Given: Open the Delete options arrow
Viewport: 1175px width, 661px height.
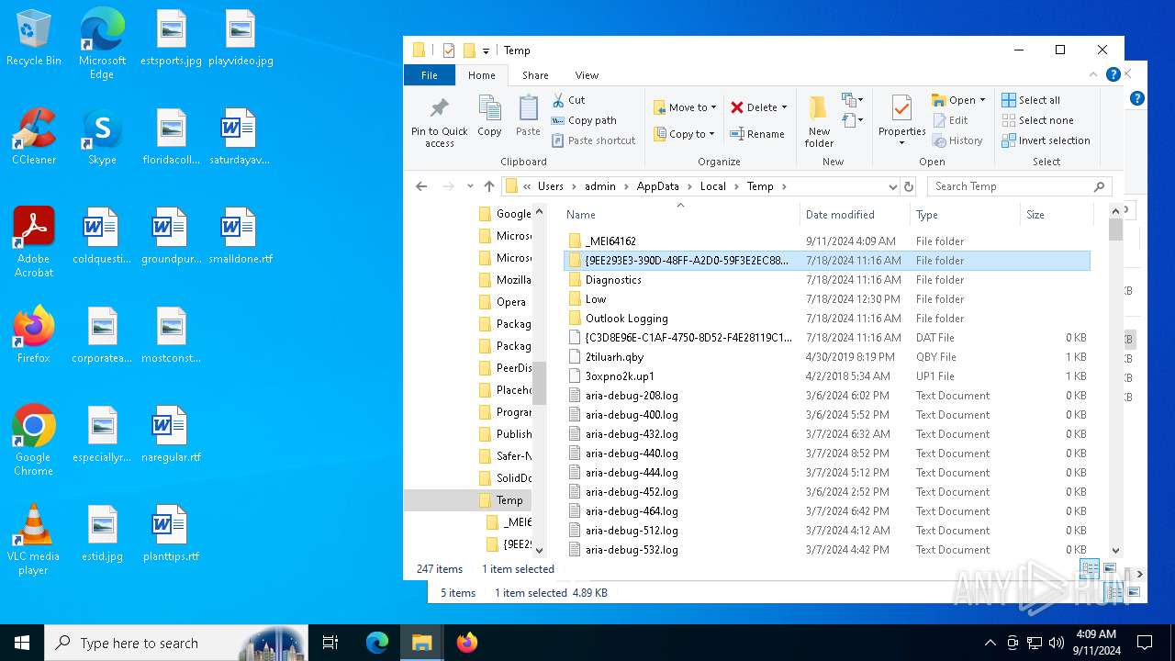Looking at the screenshot, I should pyautogui.click(x=784, y=107).
